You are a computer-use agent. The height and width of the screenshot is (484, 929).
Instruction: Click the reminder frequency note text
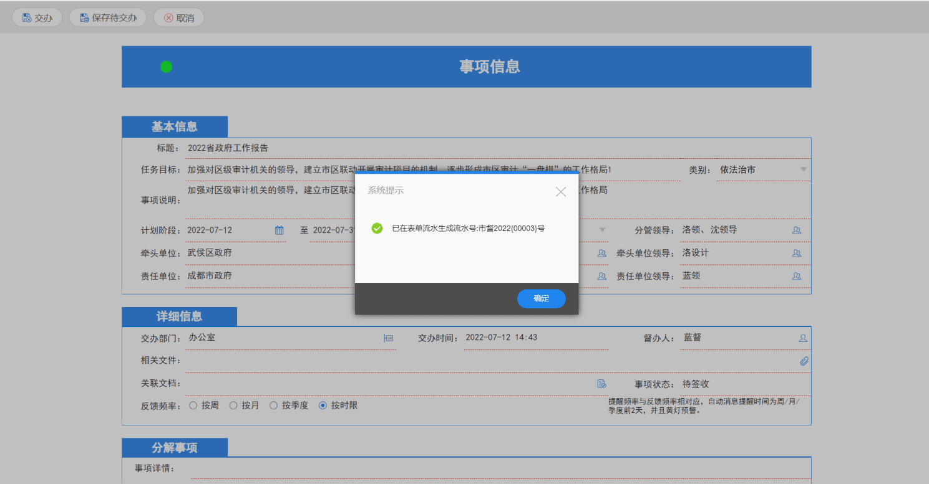coord(704,406)
